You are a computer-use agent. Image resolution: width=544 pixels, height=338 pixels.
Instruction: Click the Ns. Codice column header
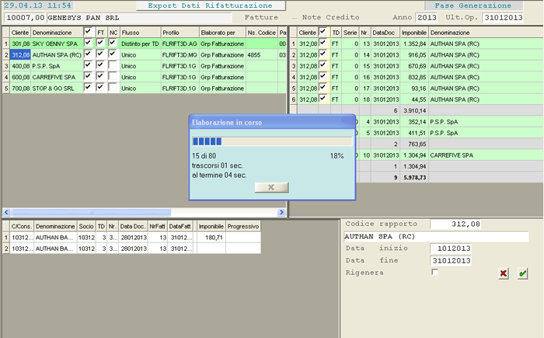click(x=262, y=33)
